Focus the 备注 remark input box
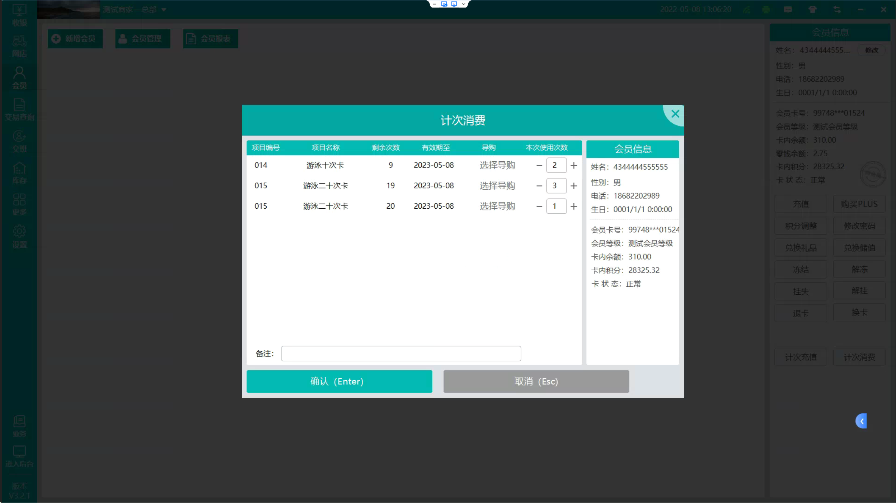The width and height of the screenshot is (896, 503). click(401, 353)
